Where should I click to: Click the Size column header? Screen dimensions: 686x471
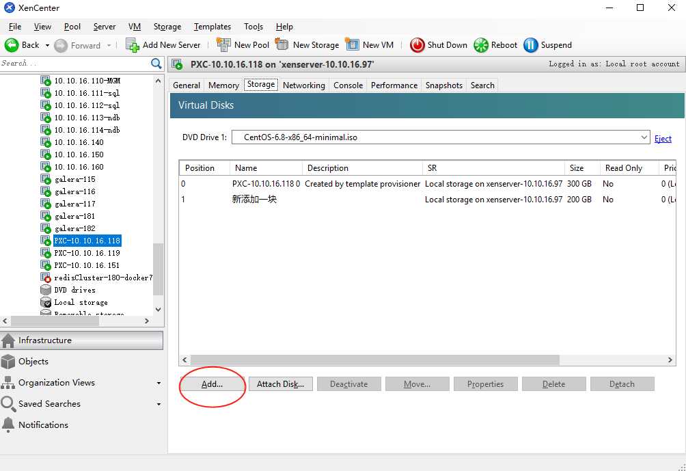(582, 168)
